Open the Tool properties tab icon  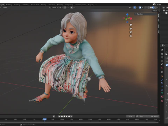tap(162, 50)
